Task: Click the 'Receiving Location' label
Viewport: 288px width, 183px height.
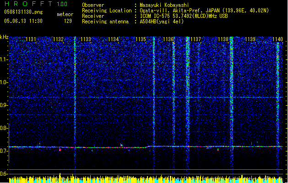Action: (x=107, y=11)
